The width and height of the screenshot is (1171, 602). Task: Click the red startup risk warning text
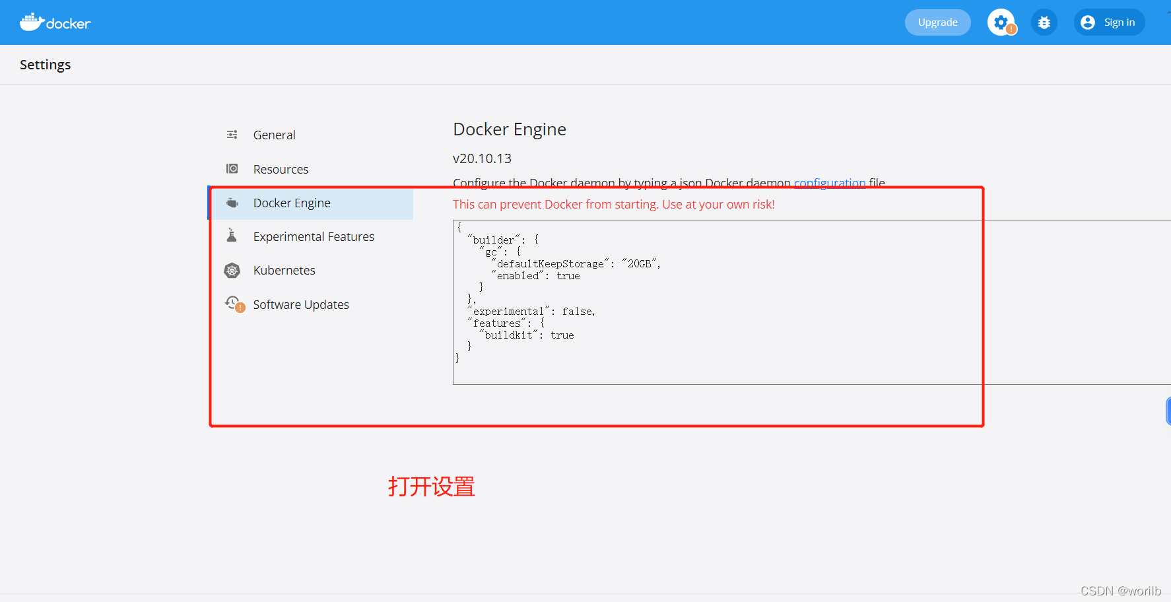click(x=614, y=205)
